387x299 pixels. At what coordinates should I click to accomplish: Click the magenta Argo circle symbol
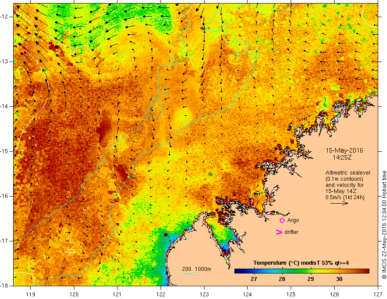click(282, 221)
